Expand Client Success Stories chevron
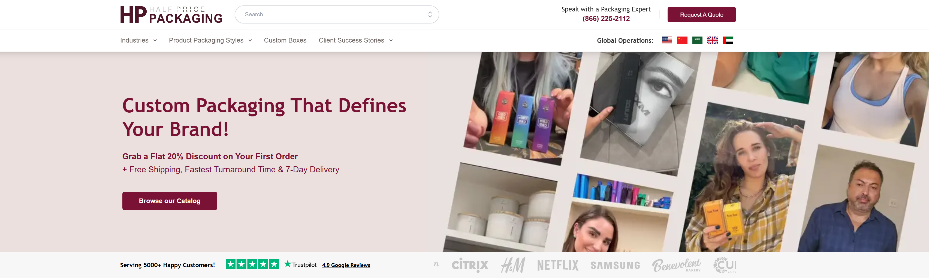Image resolution: width=929 pixels, height=280 pixels. pos(391,40)
